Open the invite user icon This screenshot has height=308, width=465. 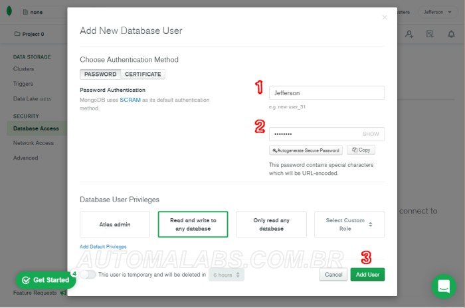(x=409, y=34)
